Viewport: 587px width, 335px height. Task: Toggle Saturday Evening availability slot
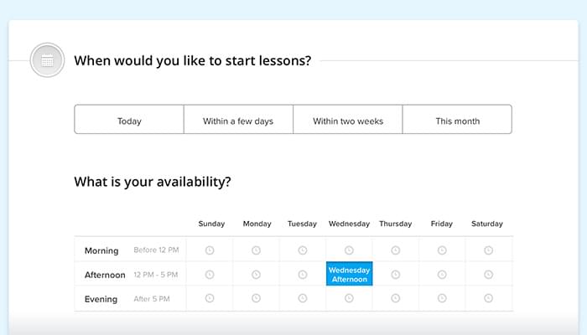[488, 299]
